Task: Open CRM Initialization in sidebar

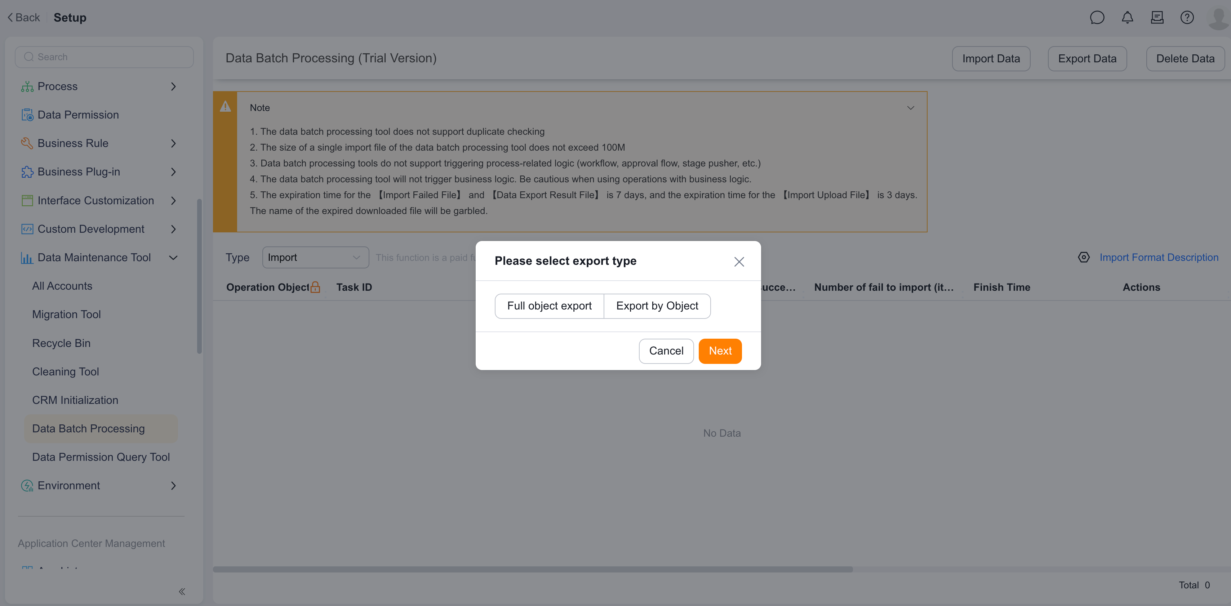Action: tap(75, 400)
